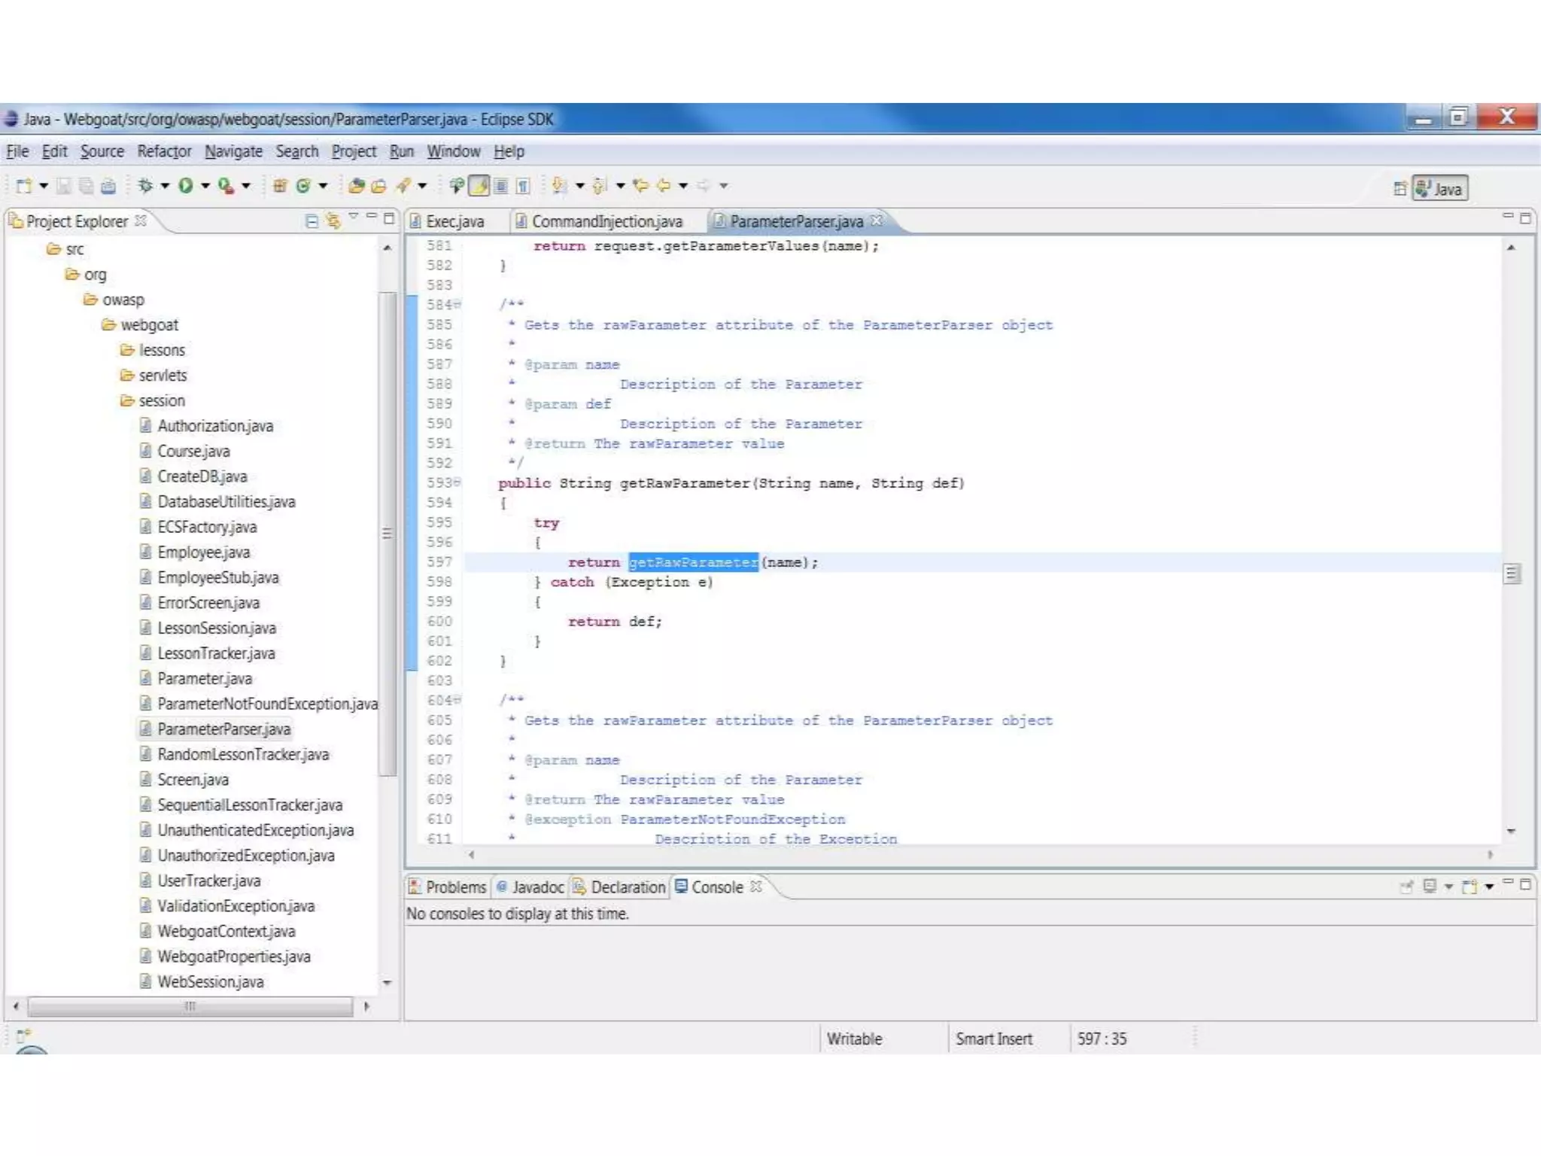The image size is (1541, 1156).
Task: Open Console button in Console panel
Action: pyautogui.click(x=1469, y=887)
